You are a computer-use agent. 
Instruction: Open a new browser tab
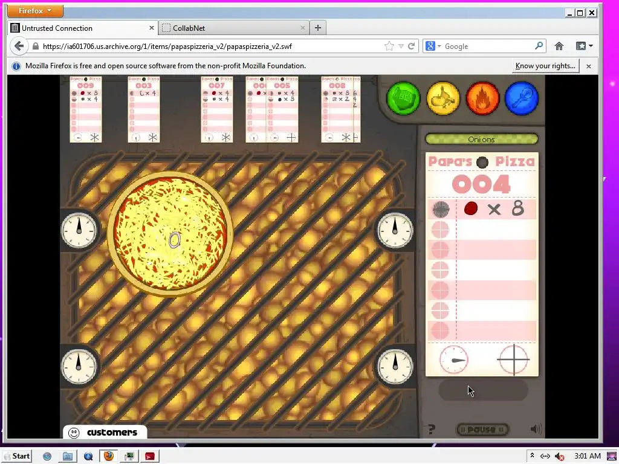tap(318, 28)
